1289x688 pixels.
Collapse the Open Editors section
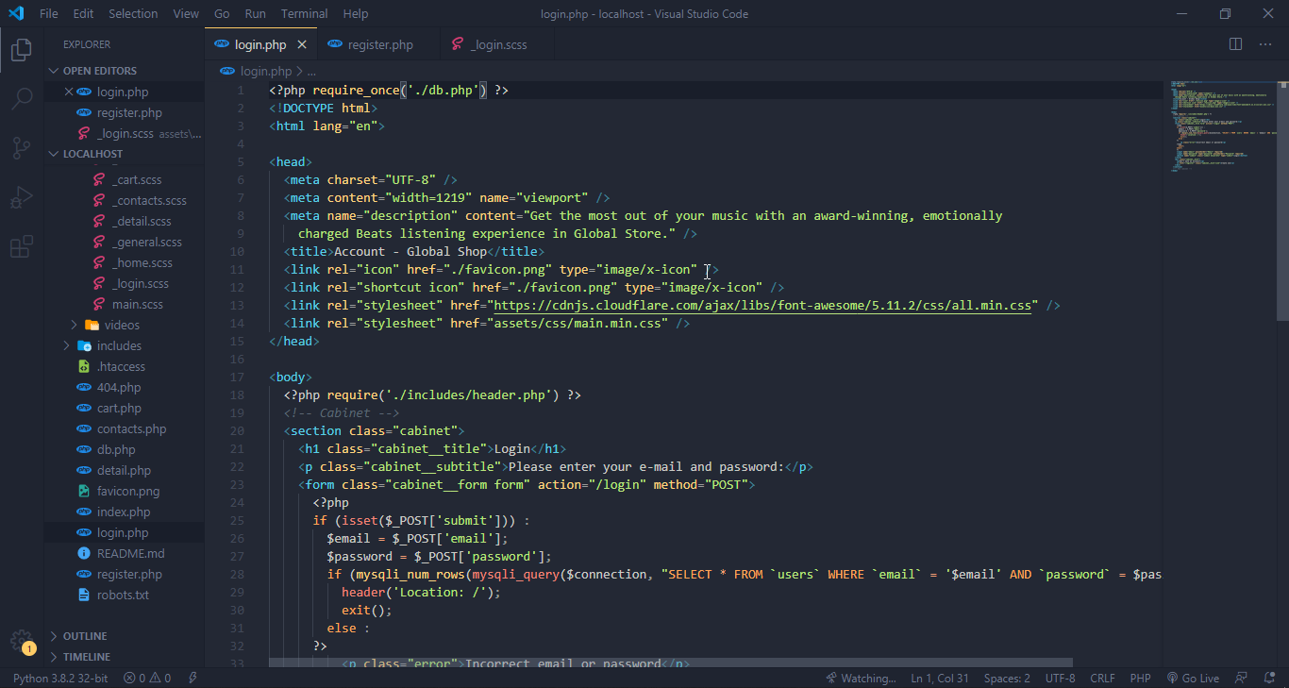point(124,71)
